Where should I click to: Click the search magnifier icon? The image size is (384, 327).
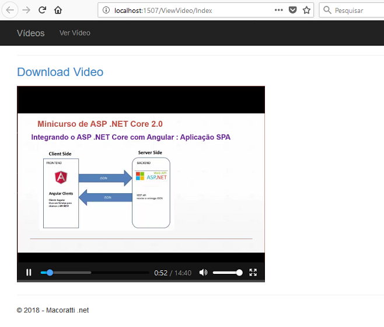pos(327,10)
